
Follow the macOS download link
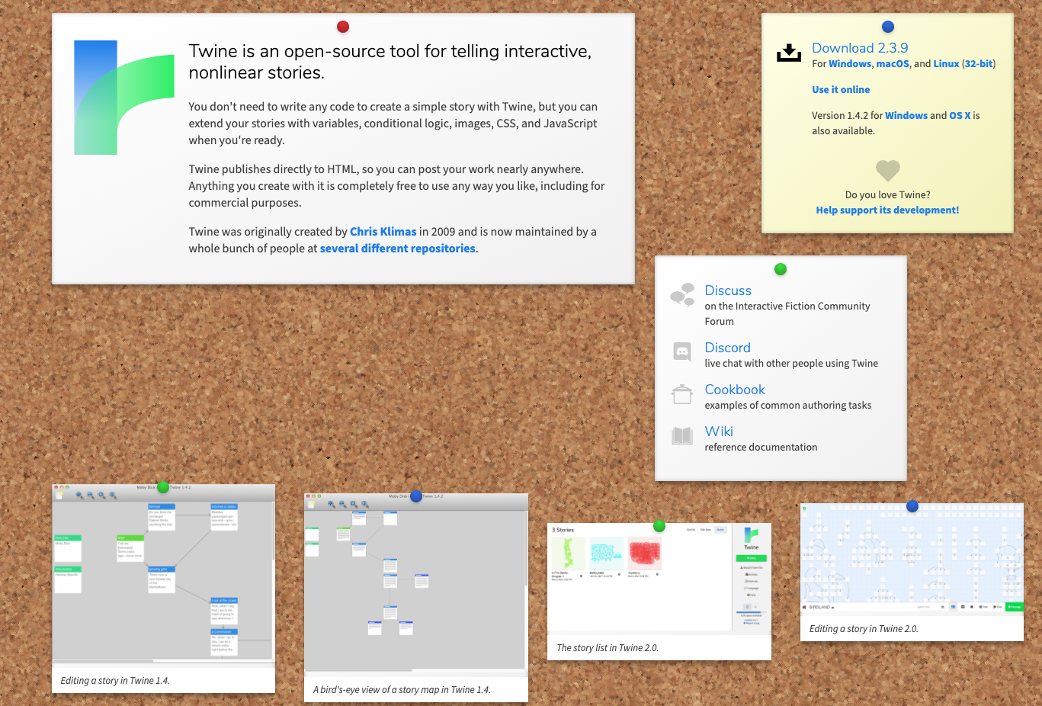(893, 64)
